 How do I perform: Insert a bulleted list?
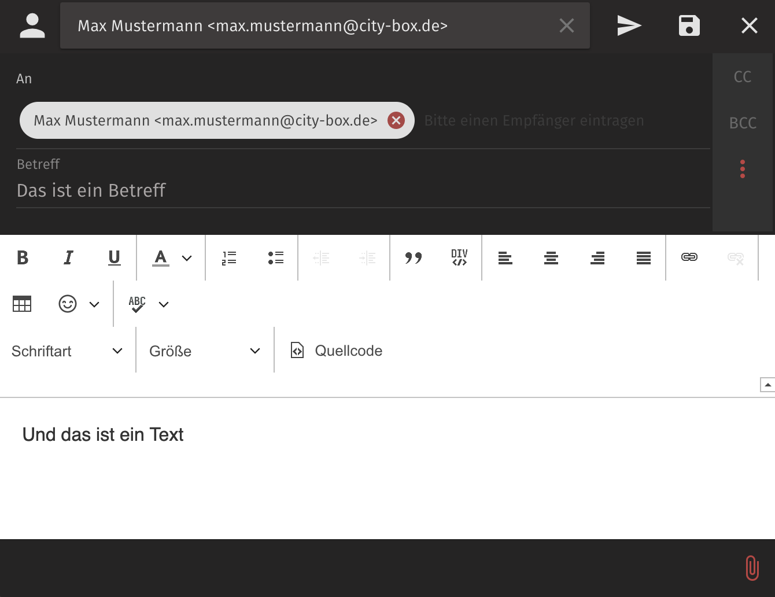(x=275, y=257)
